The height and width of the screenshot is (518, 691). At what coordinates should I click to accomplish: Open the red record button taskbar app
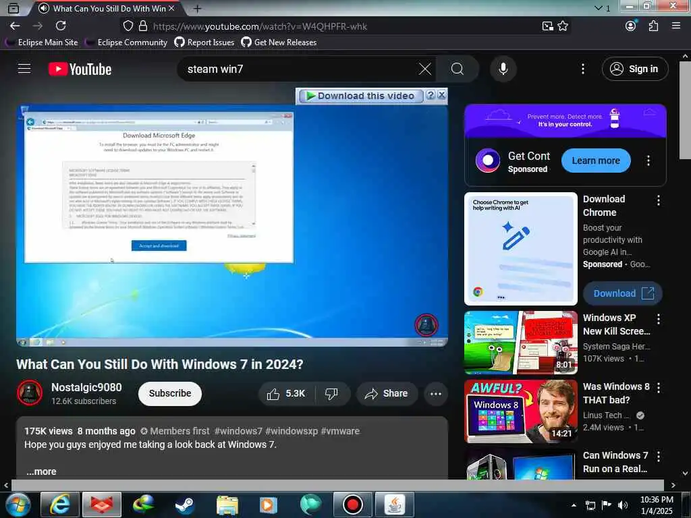(x=352, y=505)
